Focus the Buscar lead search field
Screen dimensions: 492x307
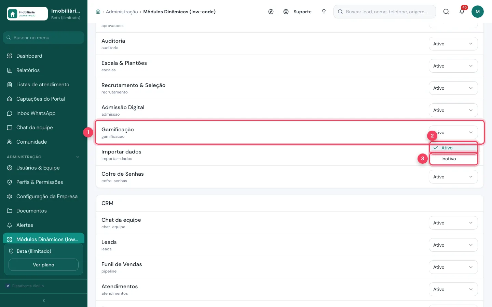[385, 12]
